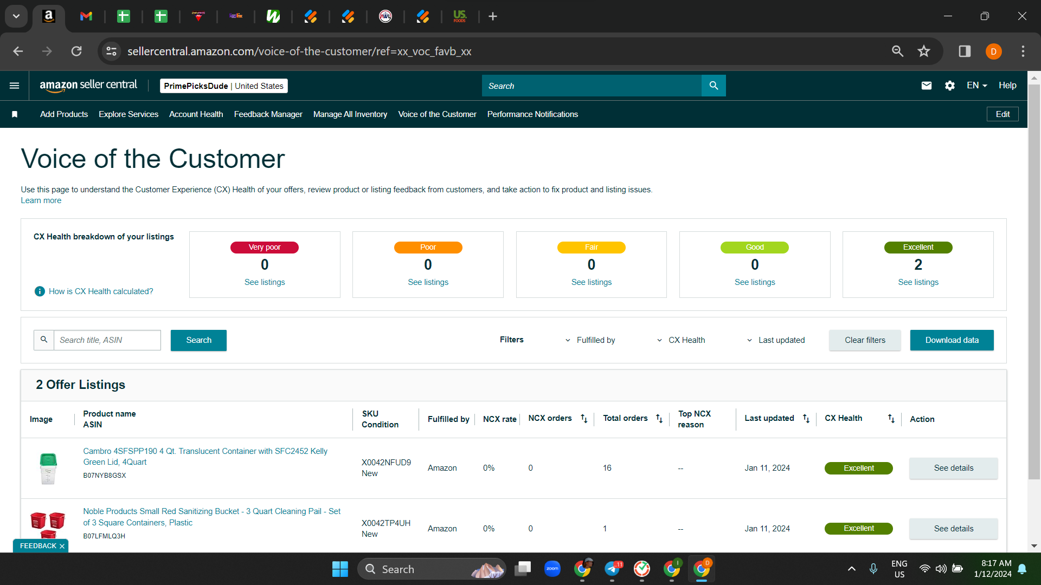Click the top Seller Central search field
The height and width of the screenshot is (585, 1041).
coord(592,86)
